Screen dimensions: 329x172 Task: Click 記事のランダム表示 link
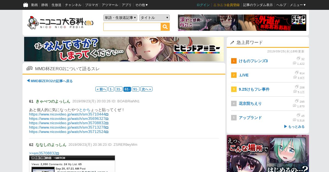[258, 5]
